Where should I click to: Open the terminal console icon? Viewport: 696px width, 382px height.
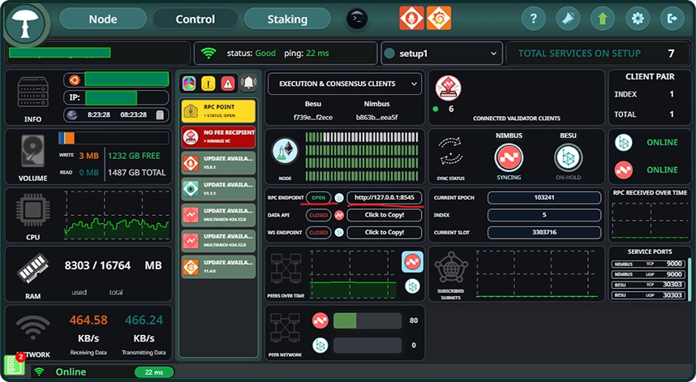click(357, 19)
